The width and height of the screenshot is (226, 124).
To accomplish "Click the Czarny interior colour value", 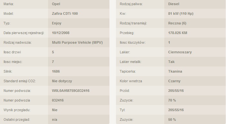I will point(174,81).
